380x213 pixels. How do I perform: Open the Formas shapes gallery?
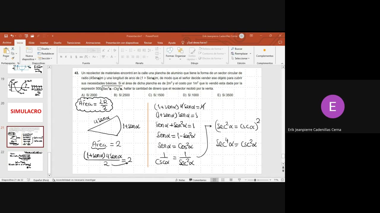170,53
